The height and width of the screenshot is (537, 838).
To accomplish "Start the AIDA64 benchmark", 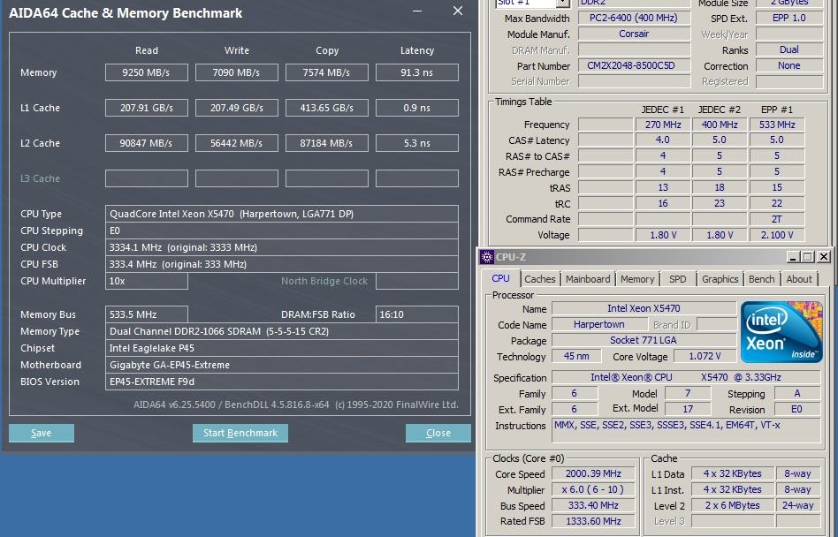I will pyautogui.click(x=240, y=433).
